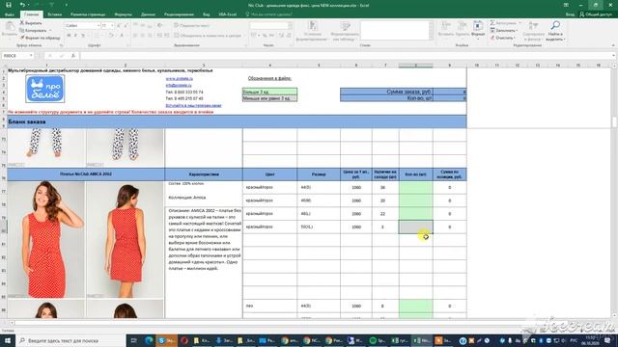Click the Autosum (Автосумма) button
This screenshot has width=618, height=347.
(504, 23)
